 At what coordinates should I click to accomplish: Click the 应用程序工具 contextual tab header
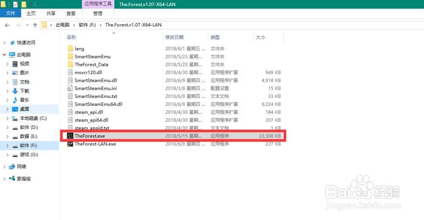pos(98,4)
